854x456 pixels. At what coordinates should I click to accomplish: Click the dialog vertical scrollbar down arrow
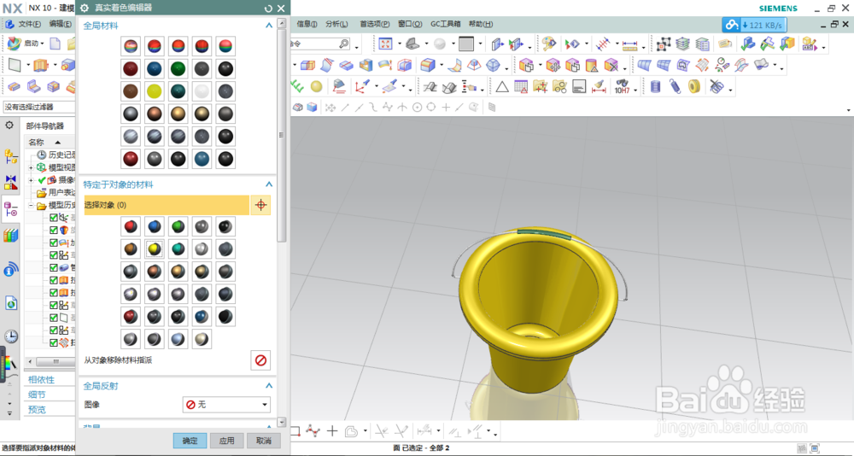click(x=281, y=422)
